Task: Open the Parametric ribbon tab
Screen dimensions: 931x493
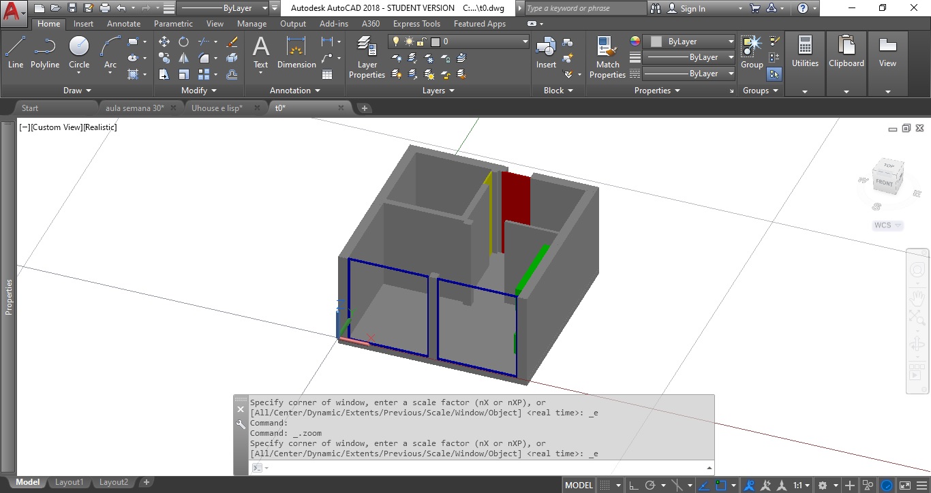Action: 173,24
